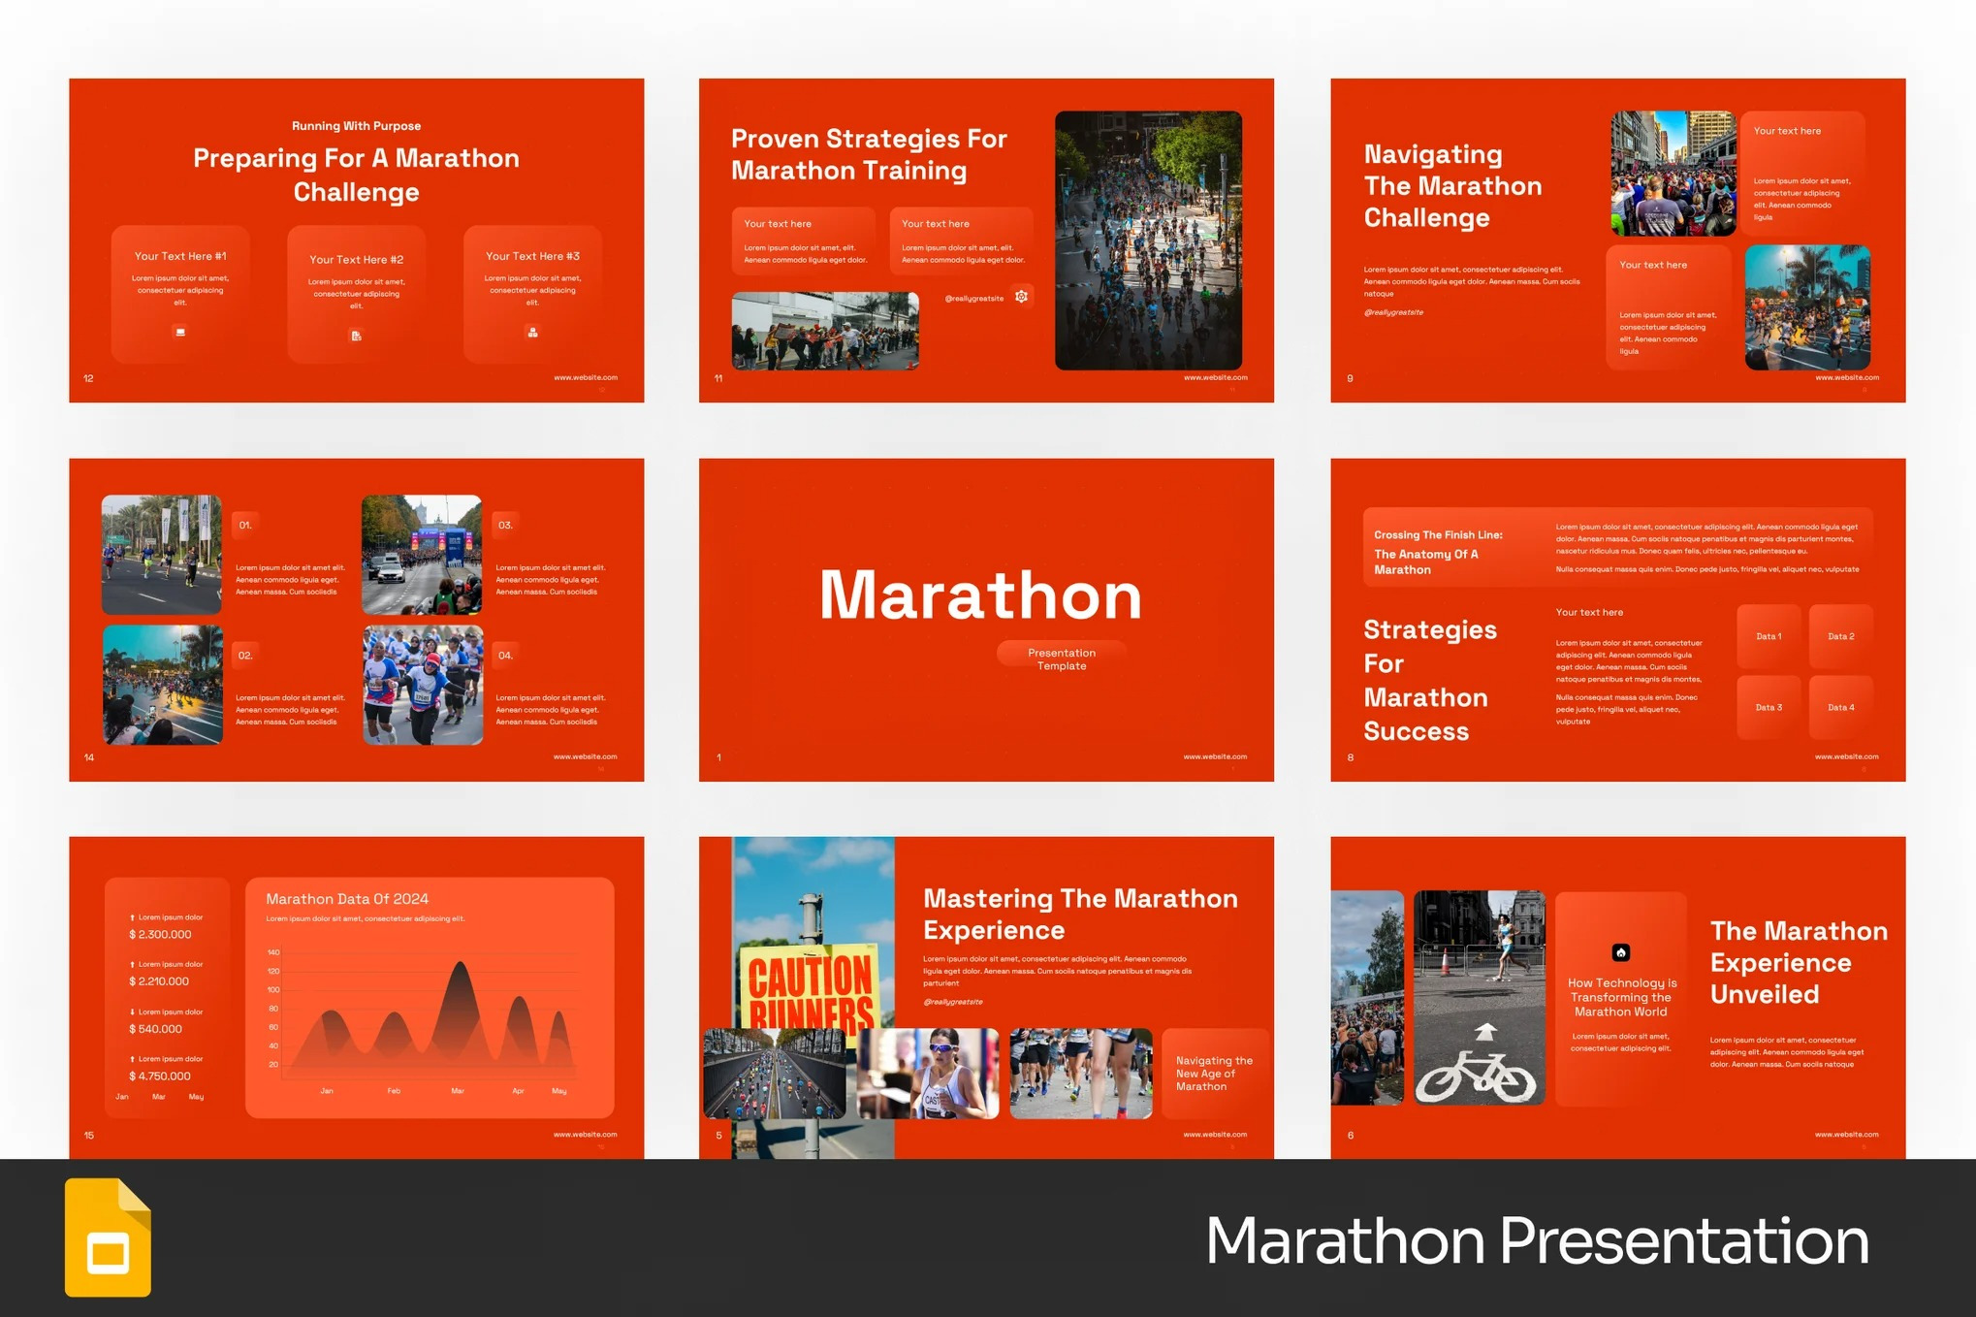Screen dimensions: 1976x1317
Task: Select the Navigating the New Age of Marathon card
Action: point(1214,1074)
